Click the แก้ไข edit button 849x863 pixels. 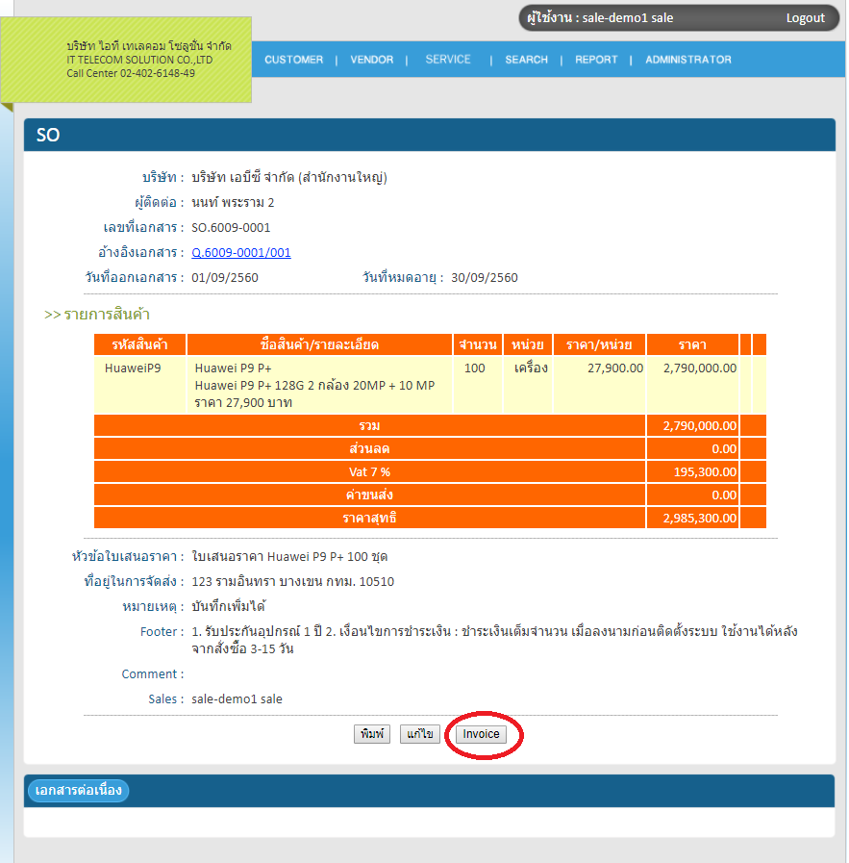point(419,734)
